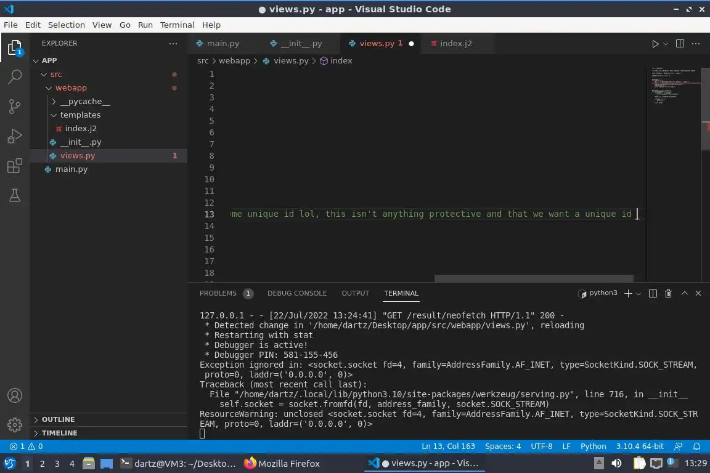Click the src breadcrumb segment

click(203, 60)
